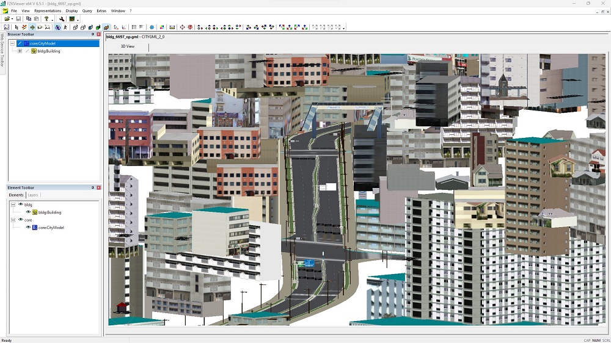Click the red burst explode icon

tap(190, 27)
